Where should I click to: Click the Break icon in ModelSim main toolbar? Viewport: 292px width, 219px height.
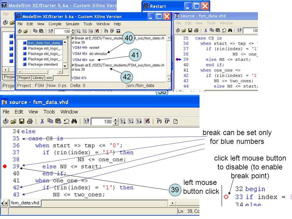[97, 31]
